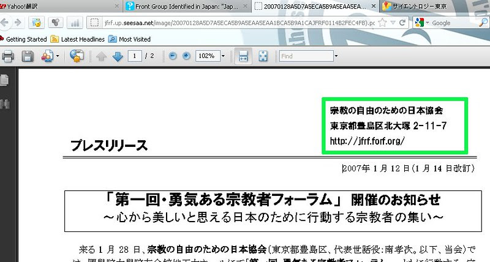Close the 20070128A5D7 PDF tab
Screen dimensions: 490x262
374,6
